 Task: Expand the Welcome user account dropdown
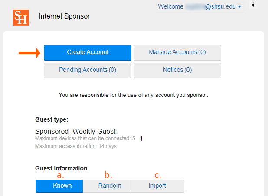click(199, 7)
